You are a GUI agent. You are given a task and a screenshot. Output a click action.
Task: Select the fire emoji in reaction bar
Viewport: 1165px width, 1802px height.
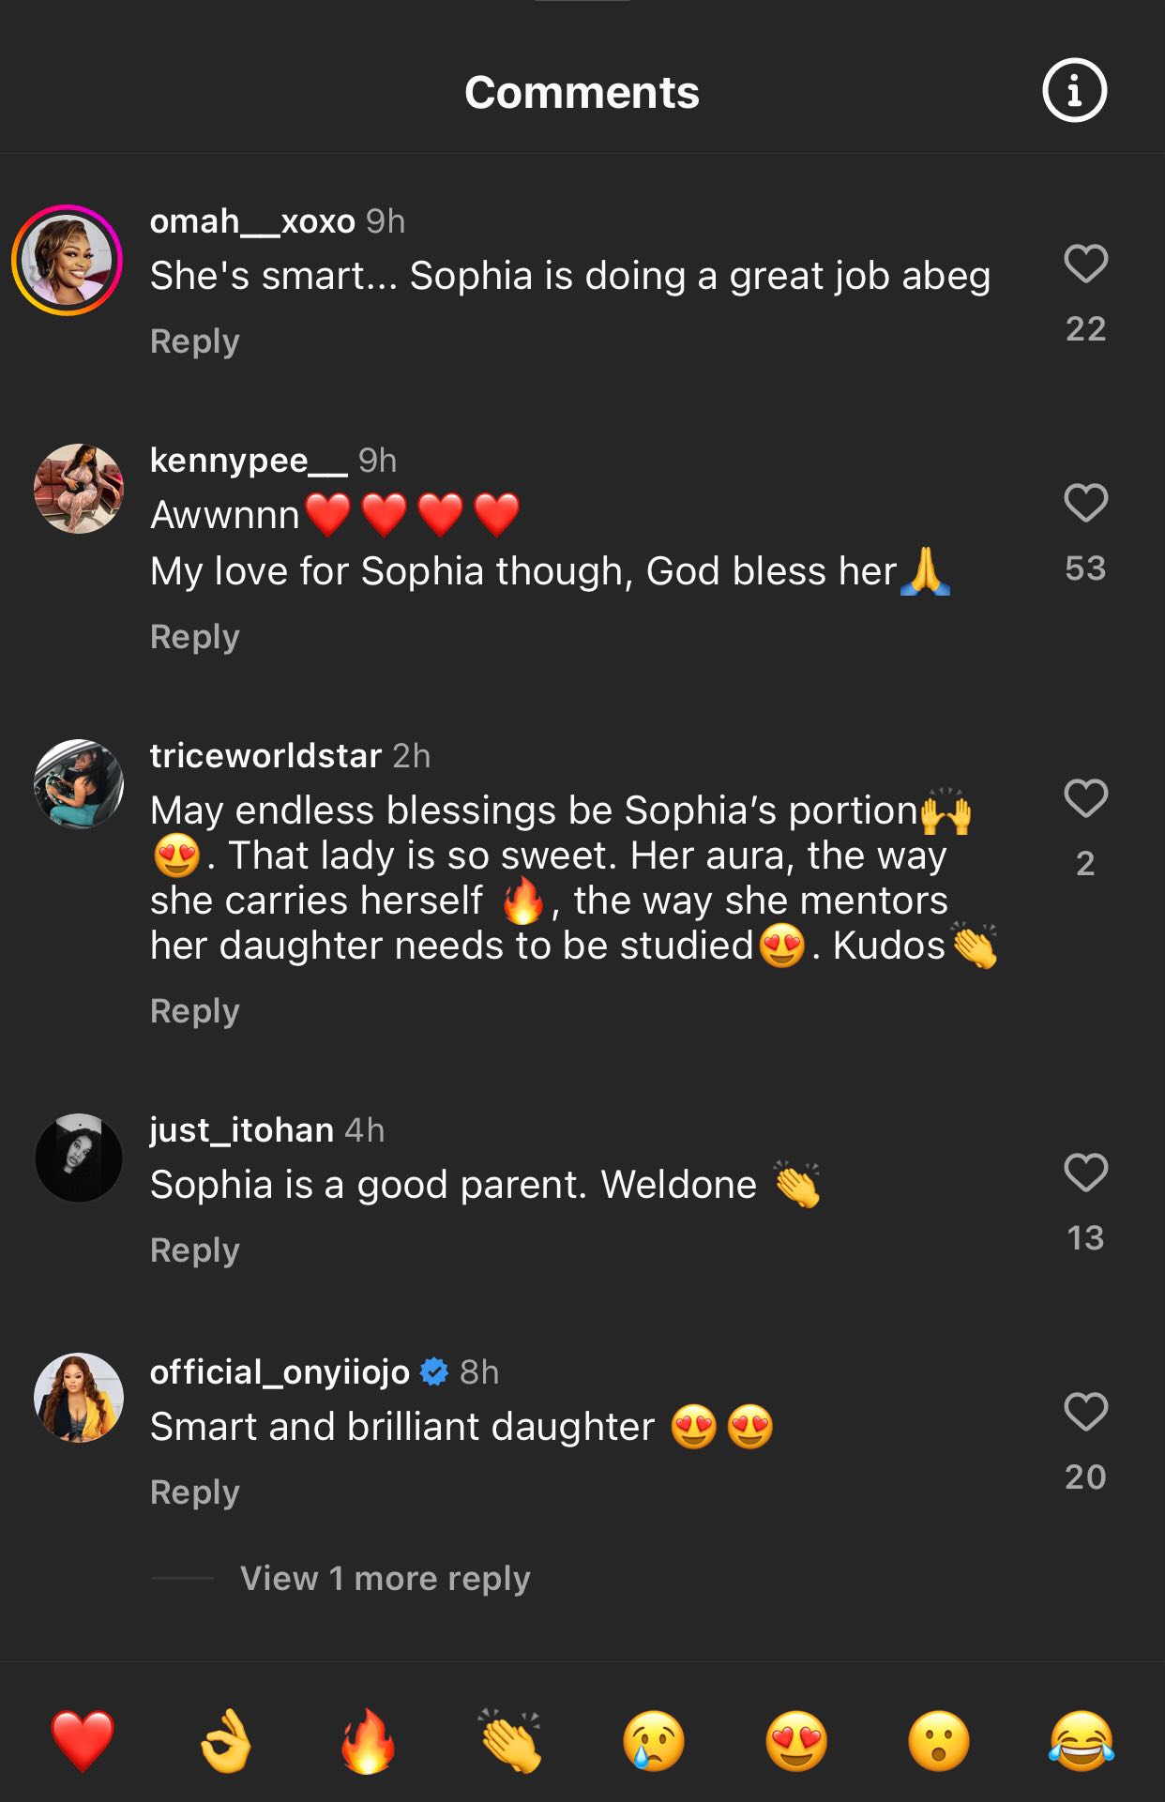tap(368, 1740)
